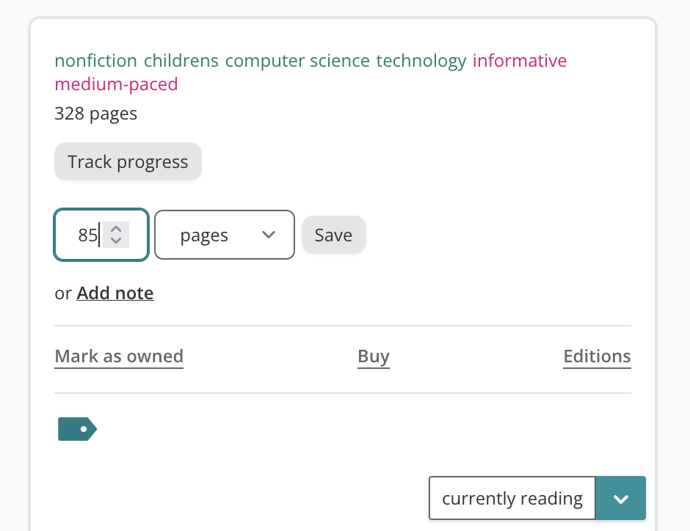
Task: Click the currently reading status button
Action: click(512, 499)
